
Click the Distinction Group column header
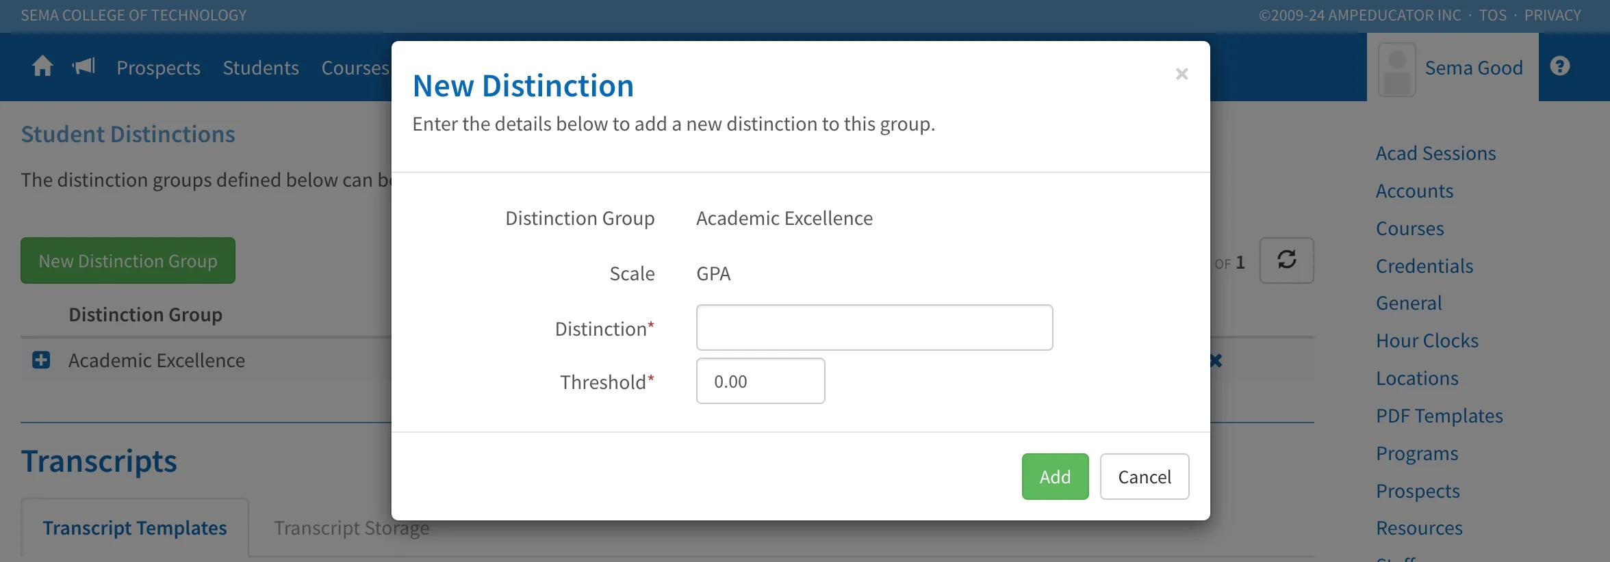(146, 315)
